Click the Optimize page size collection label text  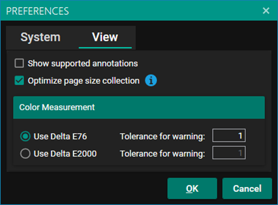[83, 81]
